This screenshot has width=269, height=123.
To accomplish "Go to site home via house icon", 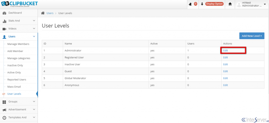I will coord(230,4).
